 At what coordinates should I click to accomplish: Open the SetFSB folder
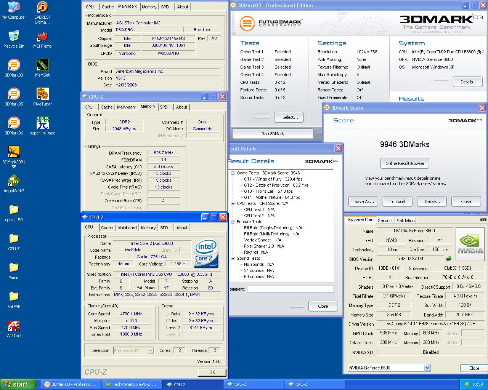(14, 300)
